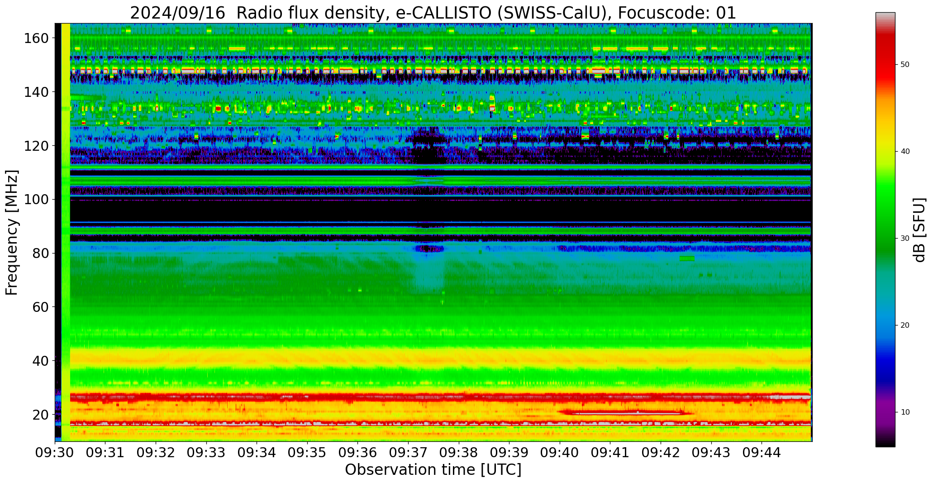Image resolution: width=933 pixels, height=483 pixels.
Task: Click the 09:30 time tick label
Action: (55, 452)
